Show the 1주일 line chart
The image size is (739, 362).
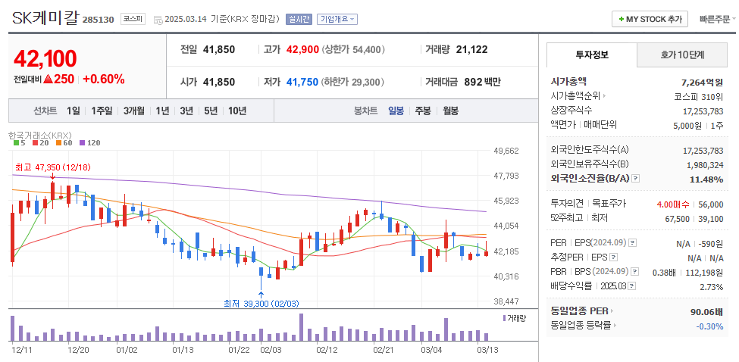point(102,111)
